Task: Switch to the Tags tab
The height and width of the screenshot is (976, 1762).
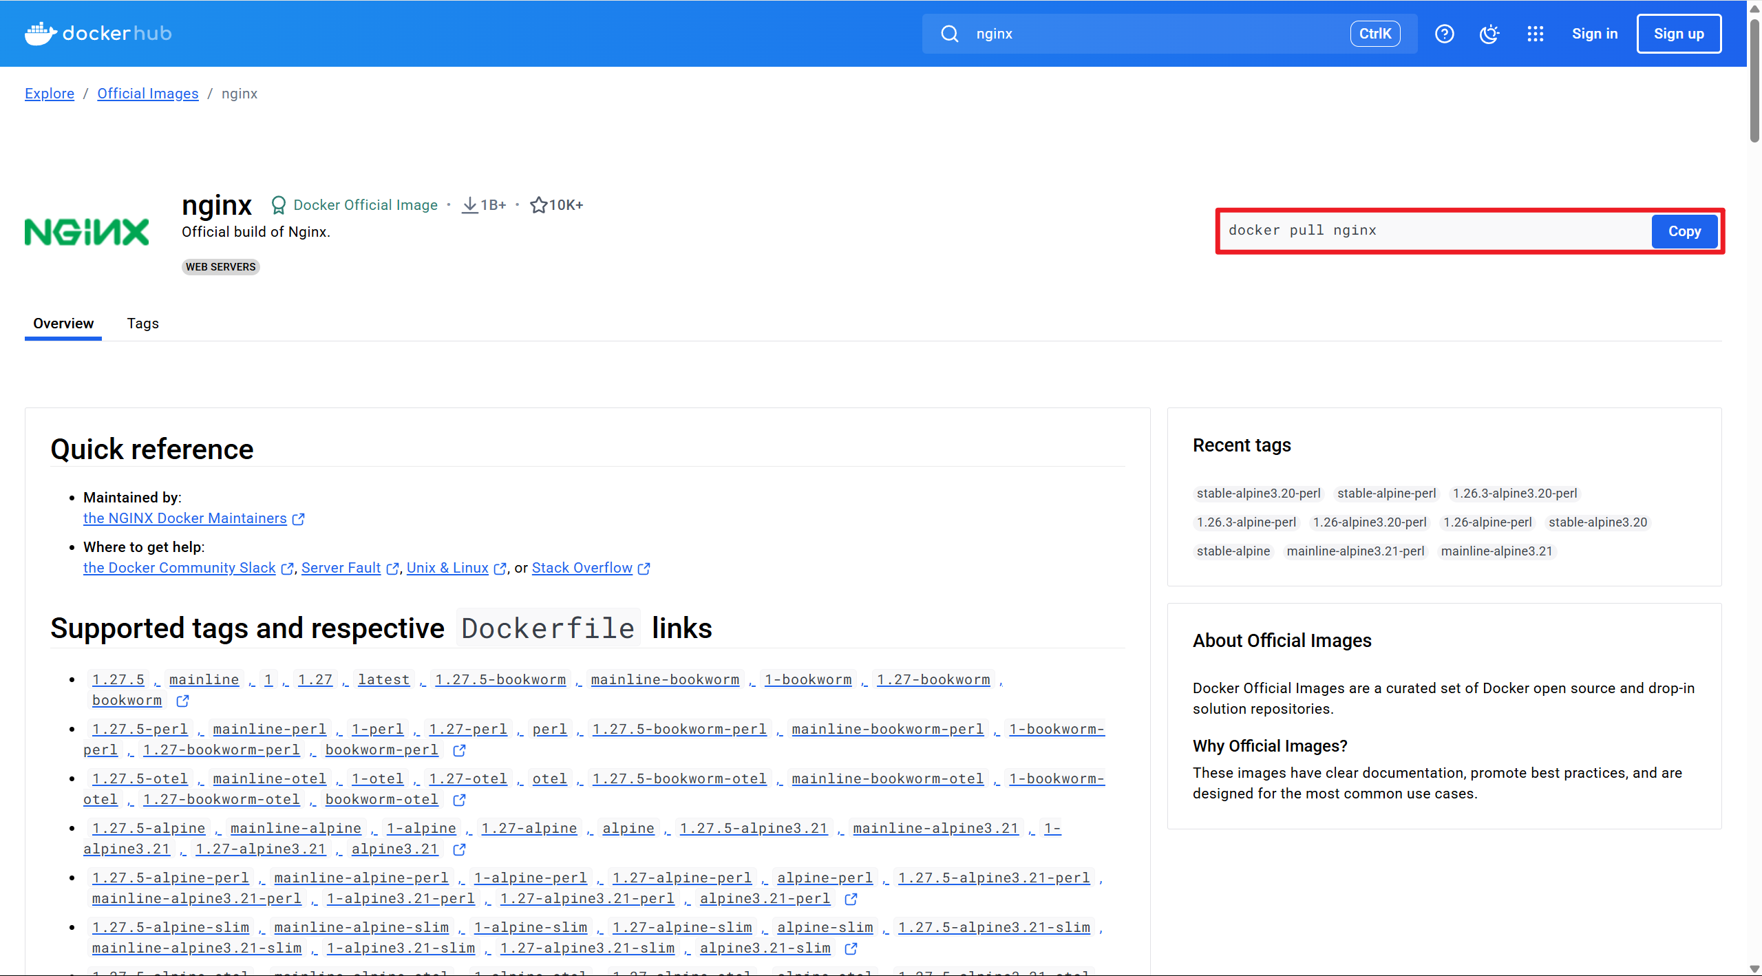Action: [x=143, y=323]
